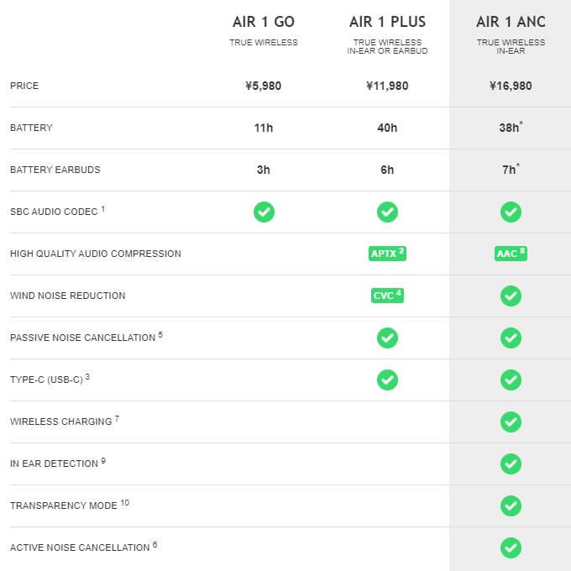Click the ¥5,980 price
The height and width of the screenshot is (571, 571).
point(264,86)
